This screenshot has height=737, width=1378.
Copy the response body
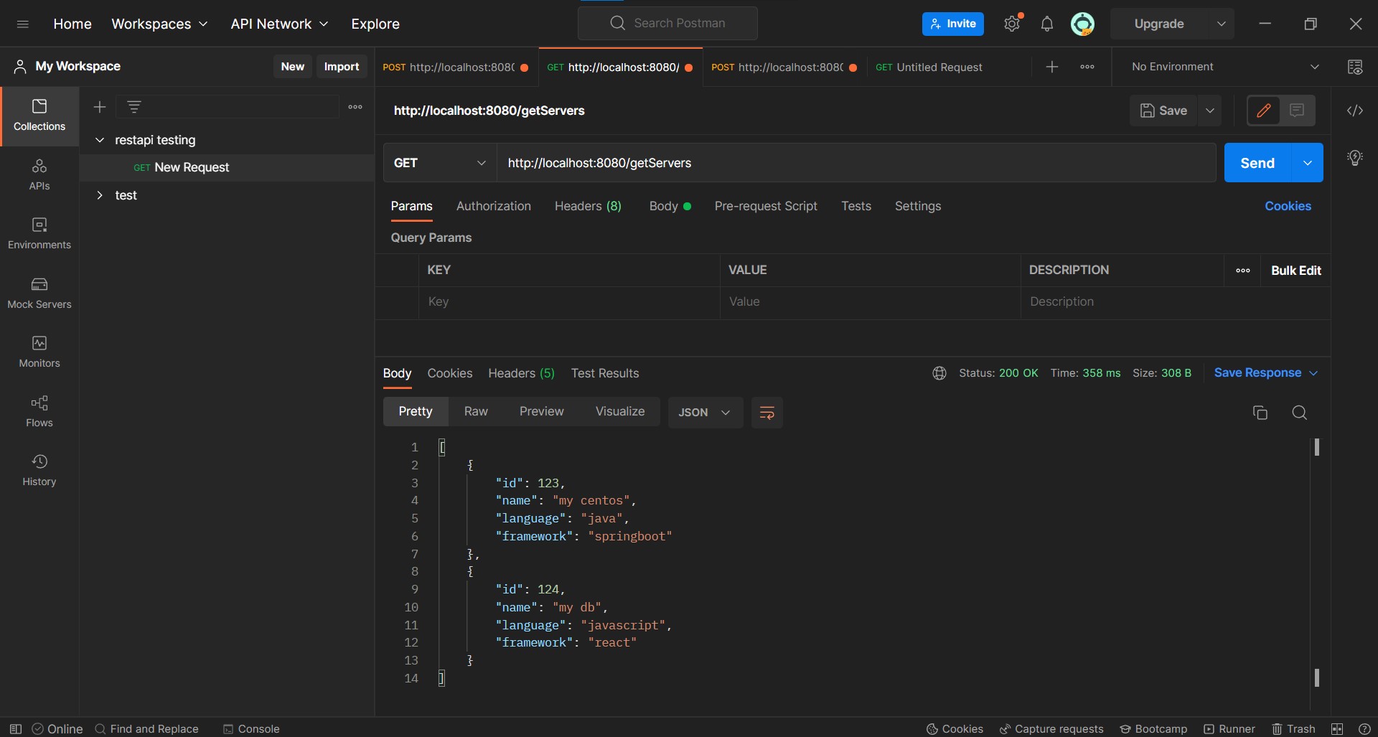click(1260, 413)
